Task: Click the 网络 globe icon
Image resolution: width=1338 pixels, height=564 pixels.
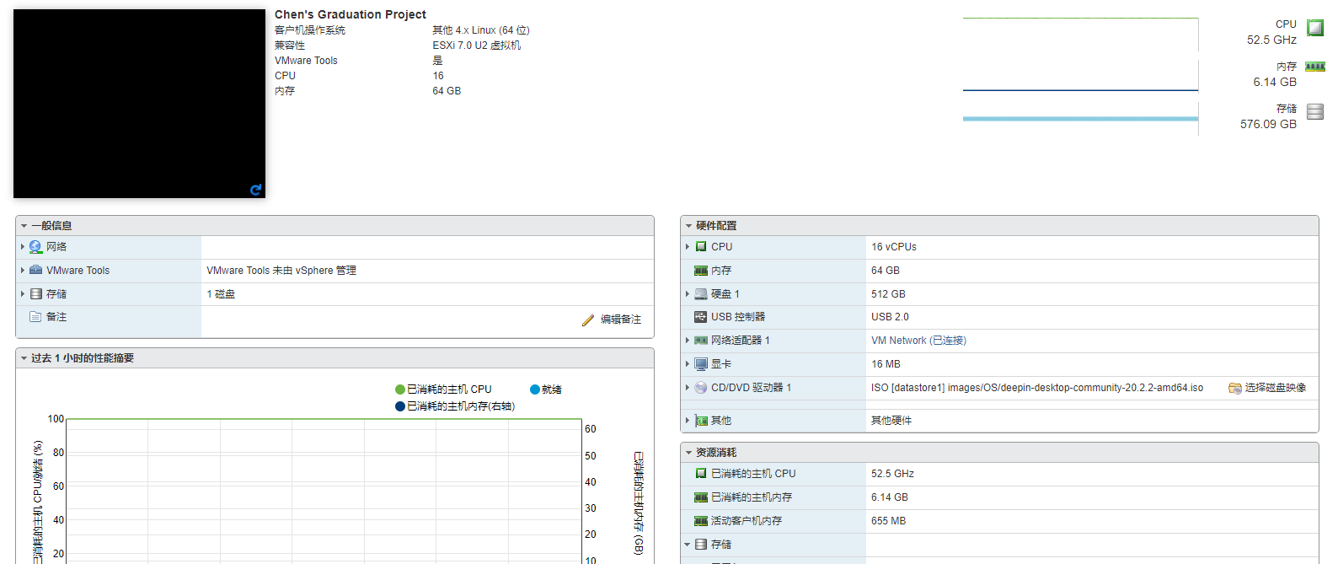Action: 35,247
